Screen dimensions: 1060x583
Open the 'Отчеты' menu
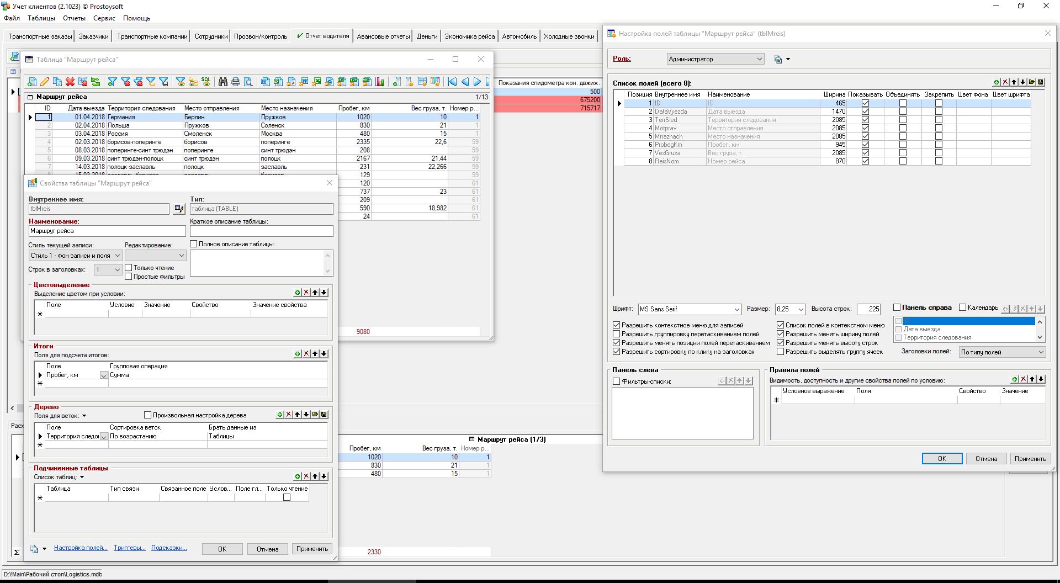click(x=74, y=18)
